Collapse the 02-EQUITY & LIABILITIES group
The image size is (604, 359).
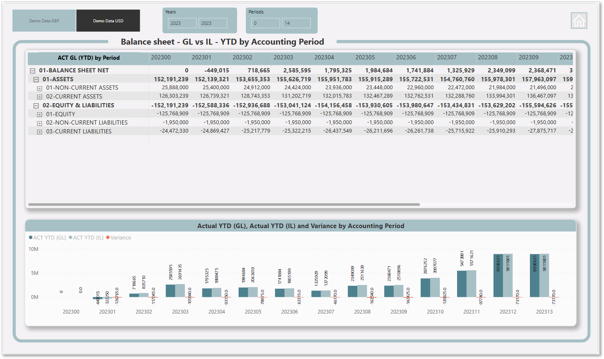click(36, 106)
